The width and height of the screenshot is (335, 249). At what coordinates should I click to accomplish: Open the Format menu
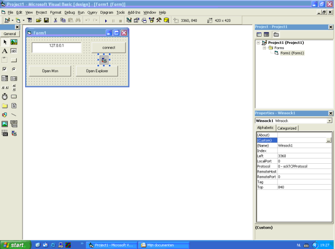tap(55, 13)
